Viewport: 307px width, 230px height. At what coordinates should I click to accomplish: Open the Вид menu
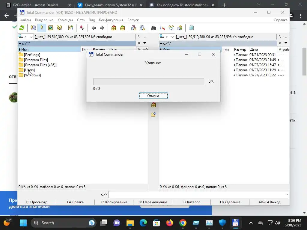[x=92, y=20]
